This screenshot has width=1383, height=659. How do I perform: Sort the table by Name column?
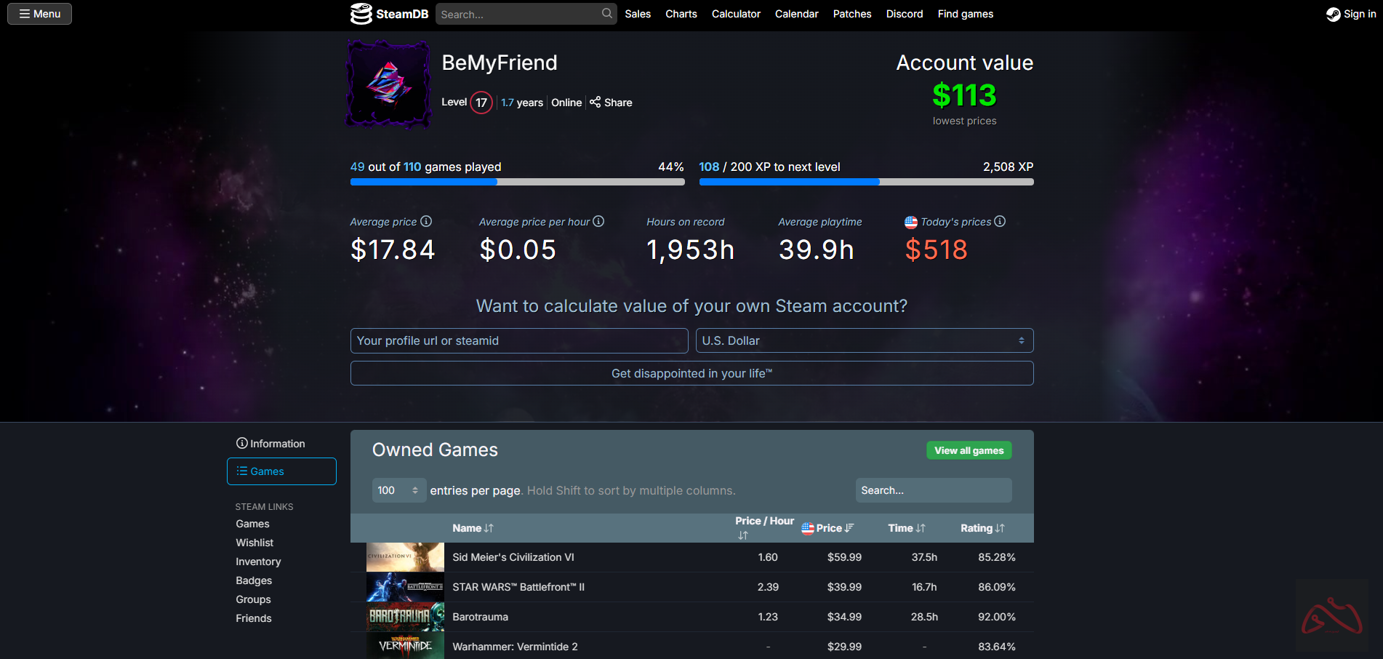point(473,528)
